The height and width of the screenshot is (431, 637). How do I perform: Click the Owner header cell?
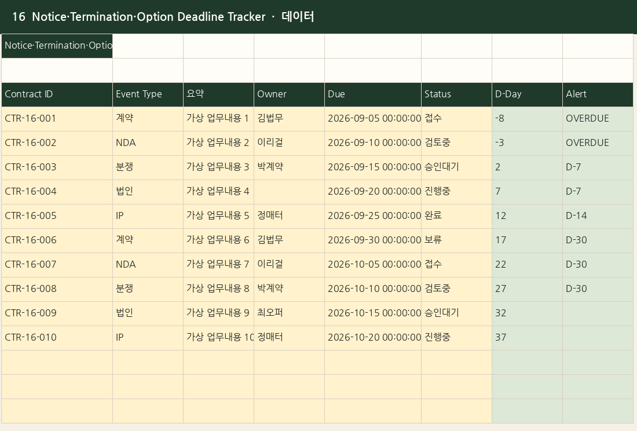(x=289, y=94)
